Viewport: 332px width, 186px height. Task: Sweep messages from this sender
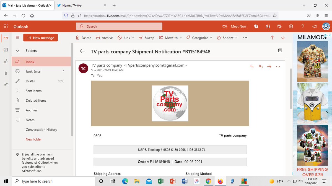click(x=147, y=38)
